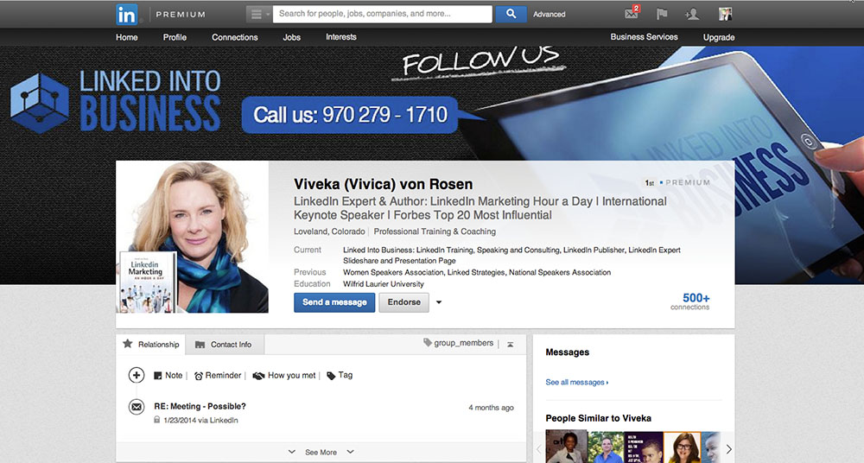Click the 1st degree connection badge
Screen dimensions: 864x463
point(650,182)
